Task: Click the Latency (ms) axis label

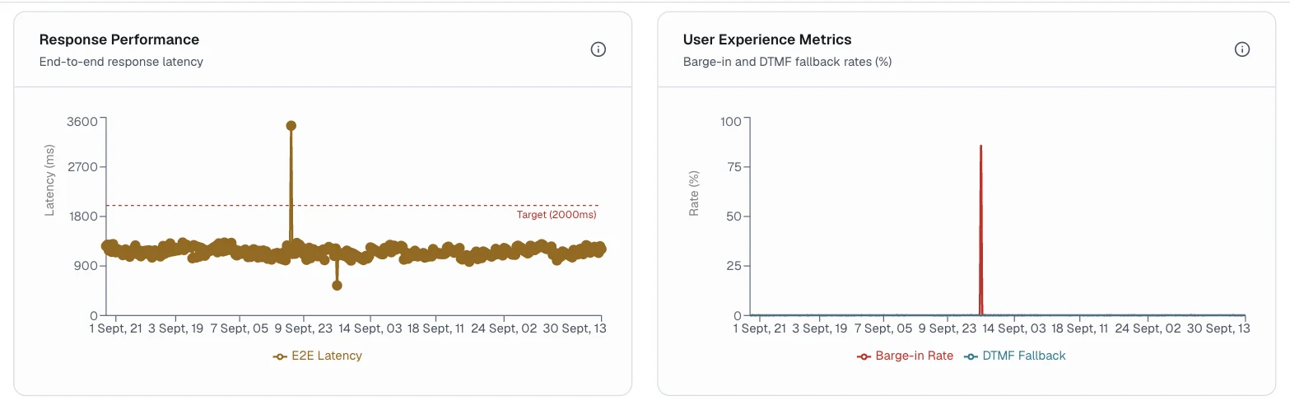Action: point(50,180)
